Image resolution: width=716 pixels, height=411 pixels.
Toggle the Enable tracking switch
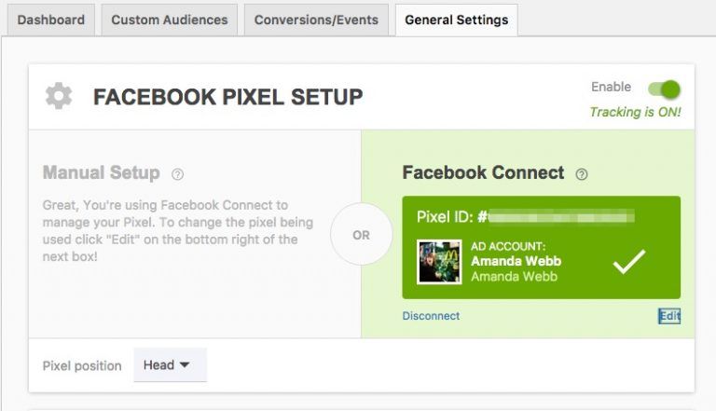click(x=664, y=89)
